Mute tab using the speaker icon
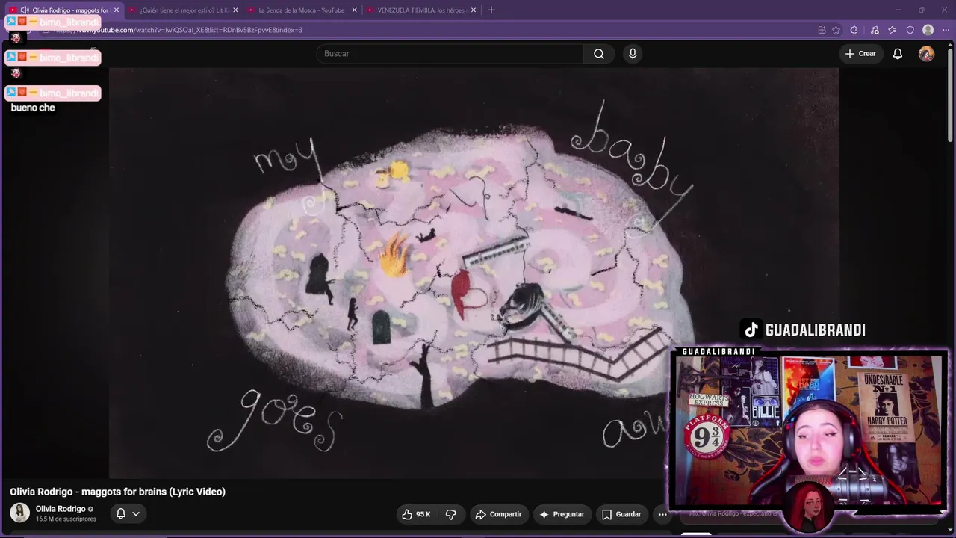 click(25, 10)
